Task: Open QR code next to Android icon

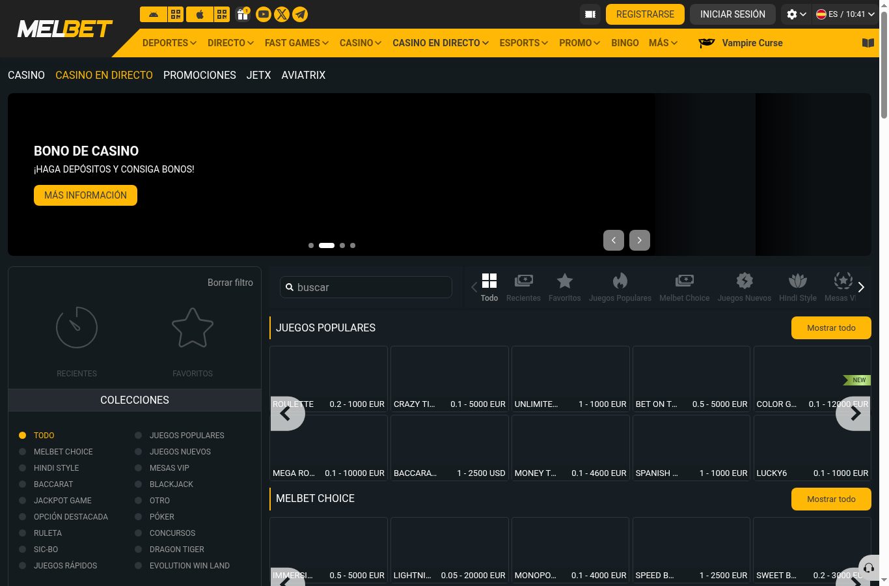Action: 176,14
